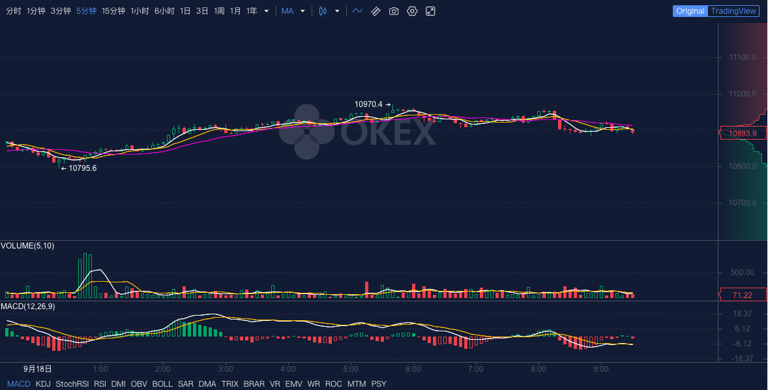Image resolution: width=768 pixels, height=390 pixels.
Task: Click the 6:00 time axis marker
Action: (x=413, y=369)
